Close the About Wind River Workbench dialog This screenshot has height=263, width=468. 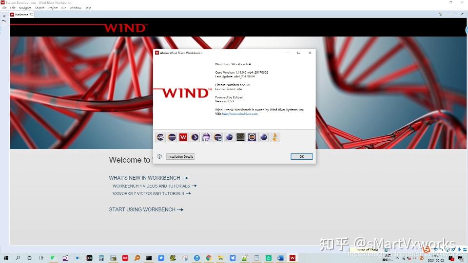[310, 53]
